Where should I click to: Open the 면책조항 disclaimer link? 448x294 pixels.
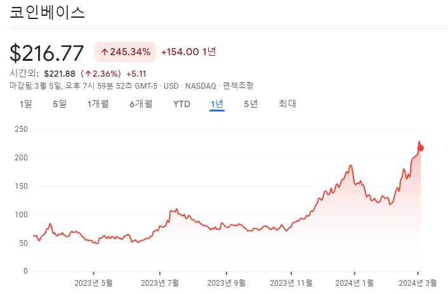(x=238, y=86)
